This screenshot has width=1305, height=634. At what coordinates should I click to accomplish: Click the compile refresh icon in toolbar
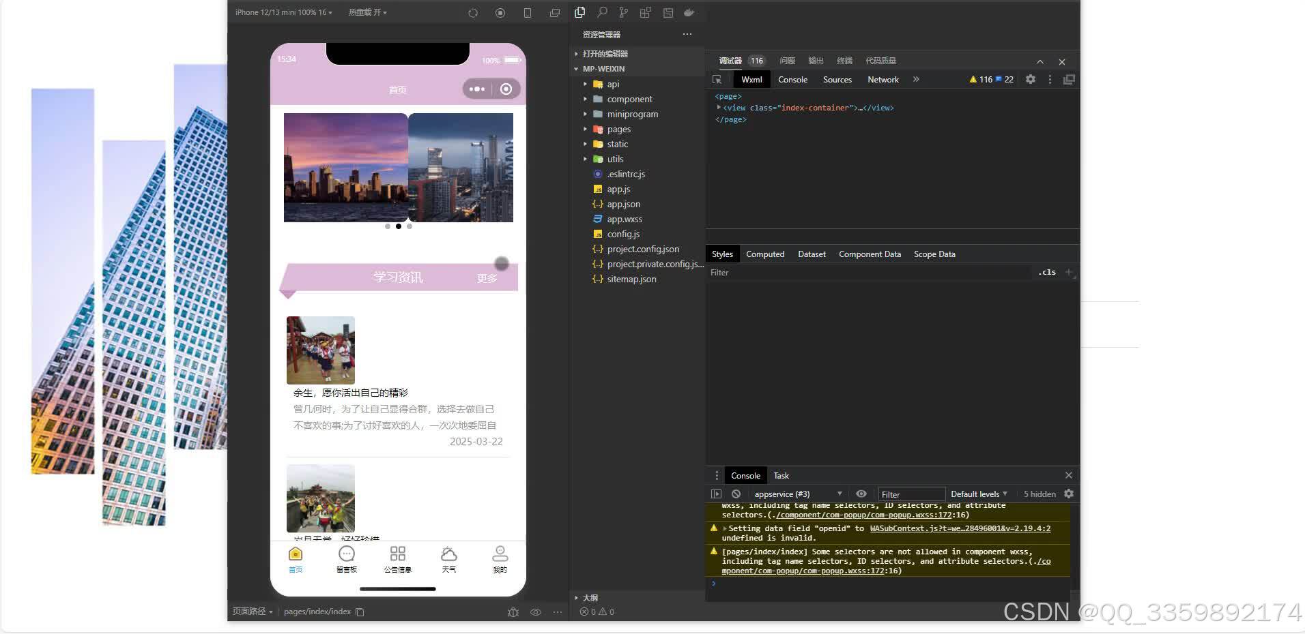(472, 12)
